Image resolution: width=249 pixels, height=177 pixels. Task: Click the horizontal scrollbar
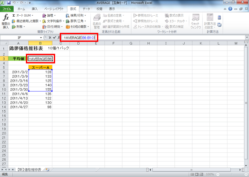pos(191,170)
